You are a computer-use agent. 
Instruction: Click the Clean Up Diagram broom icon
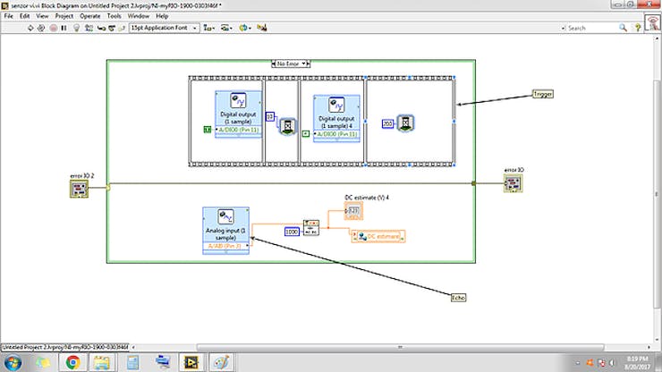(262, 28)
